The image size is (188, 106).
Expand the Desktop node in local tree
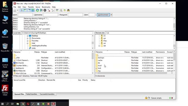[27, 36]
